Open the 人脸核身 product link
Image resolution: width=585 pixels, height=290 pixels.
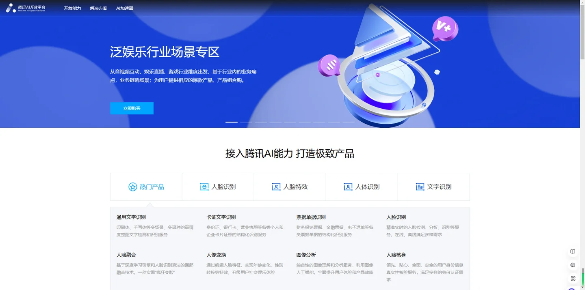tap(396, 255)
